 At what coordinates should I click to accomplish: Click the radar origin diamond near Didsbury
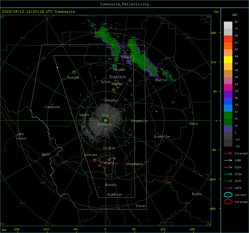[106, 121]
